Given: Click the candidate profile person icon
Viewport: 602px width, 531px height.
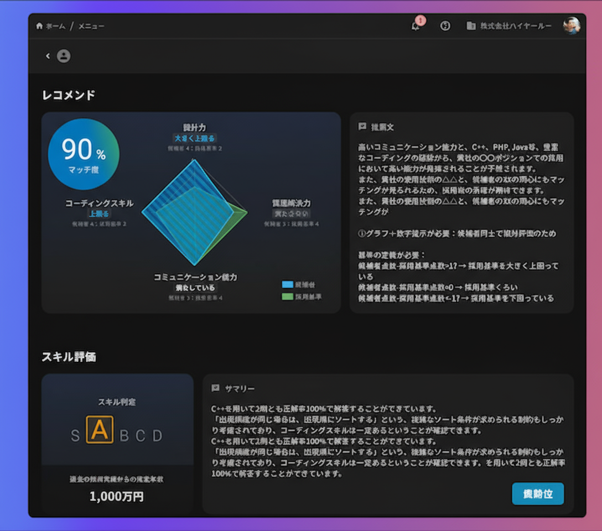Looking at the screenshot, I should coord(64,56).
